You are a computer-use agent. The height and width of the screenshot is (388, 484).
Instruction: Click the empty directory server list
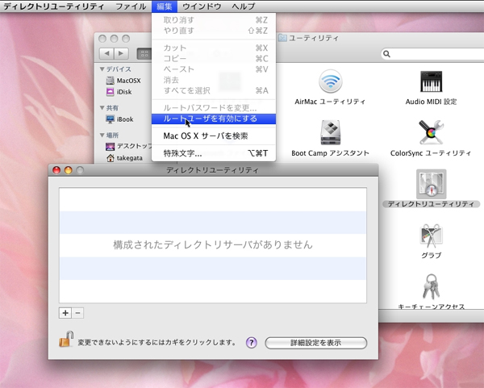pyautogui.click(x=213, y=245)
